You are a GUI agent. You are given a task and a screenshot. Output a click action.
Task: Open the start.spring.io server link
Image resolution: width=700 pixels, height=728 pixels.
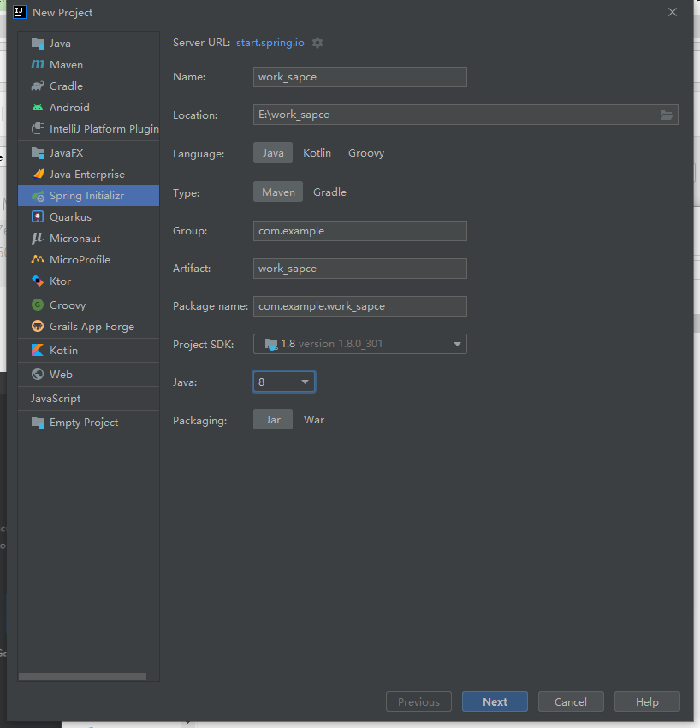click(x=270, y=43)
